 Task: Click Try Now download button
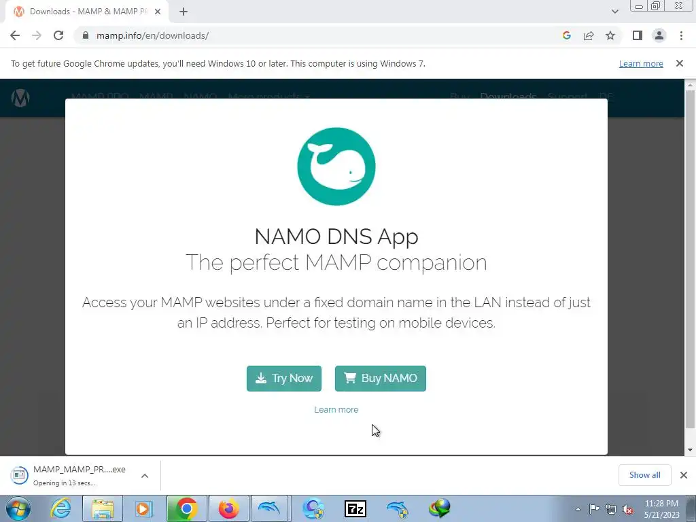[x=284, y=378]
